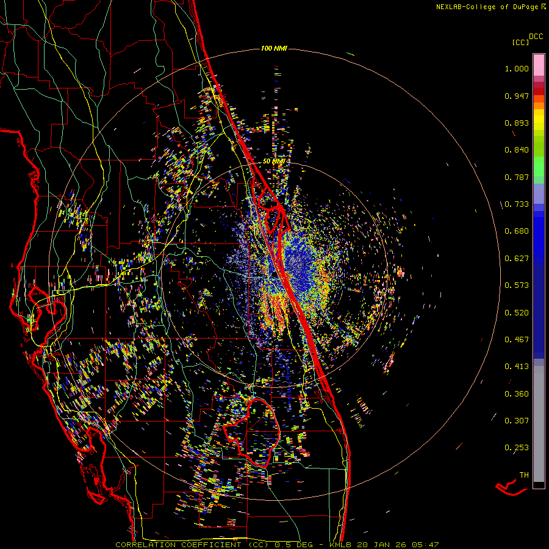Click the 0.787 color scale value
Screen dimensions: 549x549
pos(517,177)
